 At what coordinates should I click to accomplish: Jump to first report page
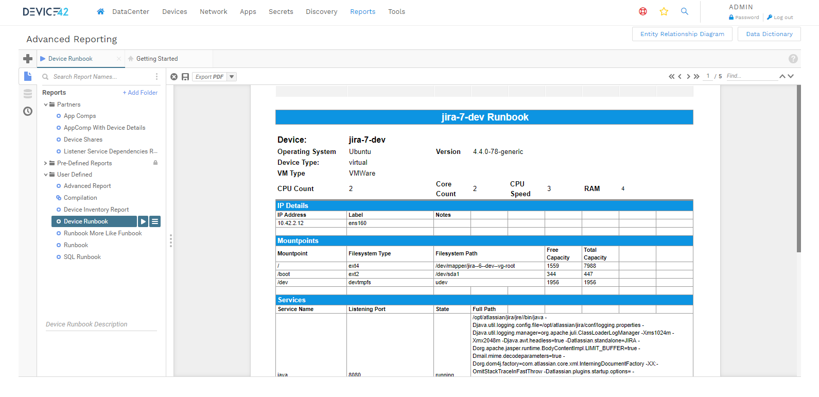(672, 76)
